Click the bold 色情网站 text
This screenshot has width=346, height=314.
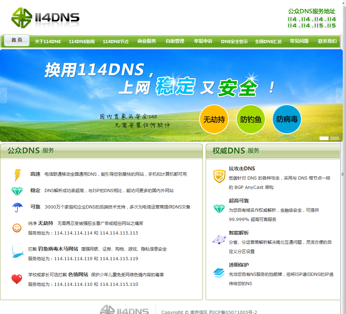click(x=78, y=274)
